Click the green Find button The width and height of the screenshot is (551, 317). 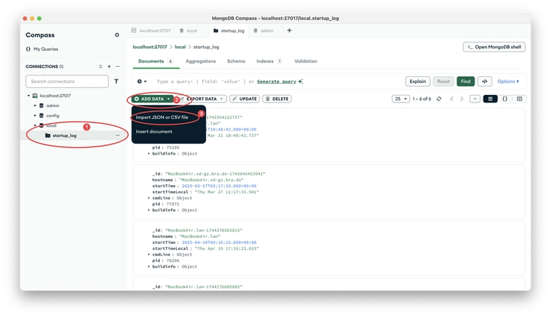(466, 81)
